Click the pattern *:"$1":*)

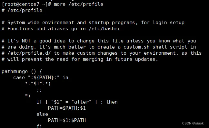(38, 84)
